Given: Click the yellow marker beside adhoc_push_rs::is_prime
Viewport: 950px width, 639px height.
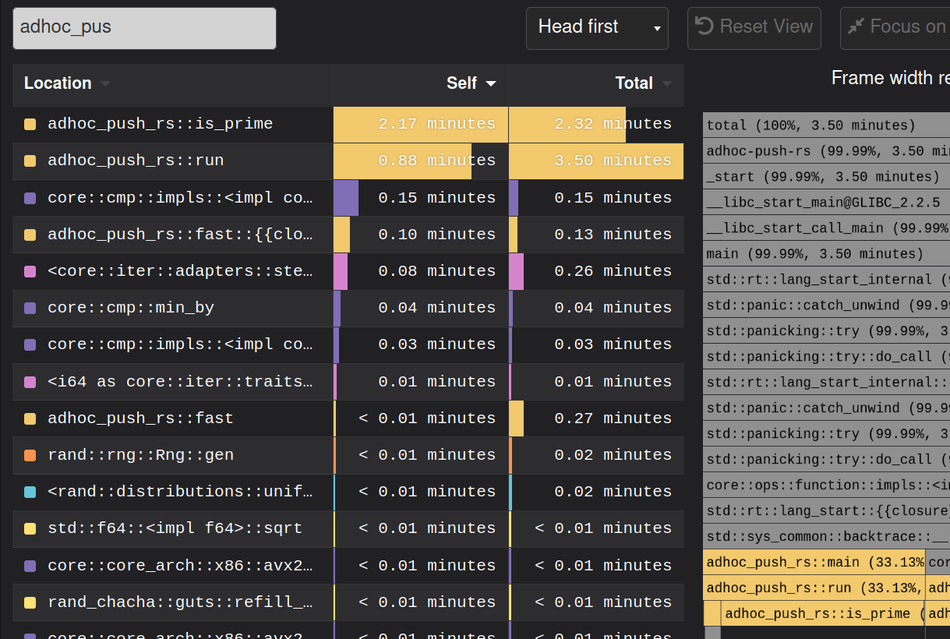Looking at the screenshot, I should [30, 124].
